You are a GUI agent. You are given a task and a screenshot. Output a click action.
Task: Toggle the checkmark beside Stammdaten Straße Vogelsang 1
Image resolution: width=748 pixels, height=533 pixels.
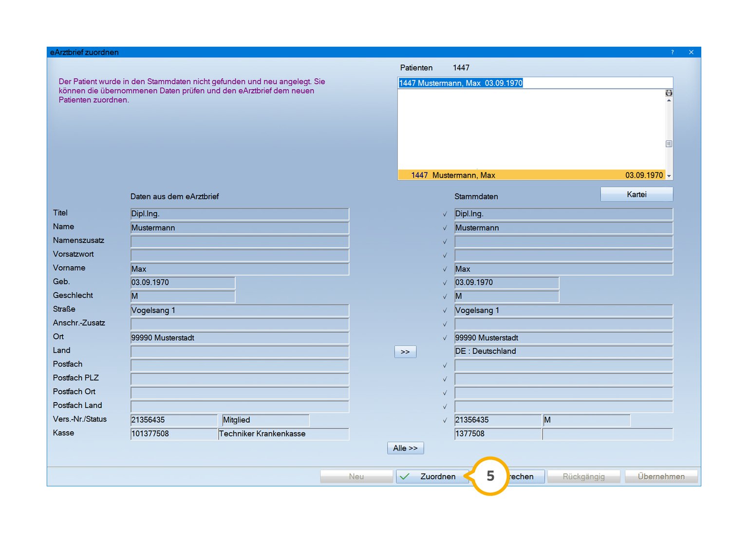[445, 310]
